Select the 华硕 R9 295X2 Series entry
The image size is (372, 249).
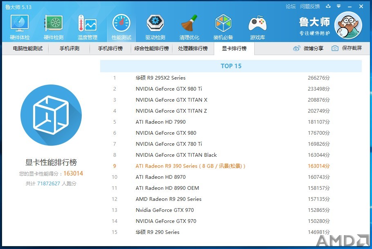tap(160, 78)
